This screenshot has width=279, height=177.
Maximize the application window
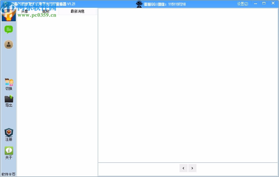point(264,3)
